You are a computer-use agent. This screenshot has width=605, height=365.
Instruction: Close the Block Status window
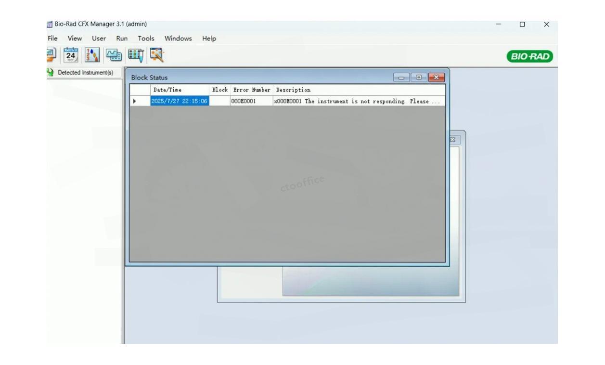[438, 77]
